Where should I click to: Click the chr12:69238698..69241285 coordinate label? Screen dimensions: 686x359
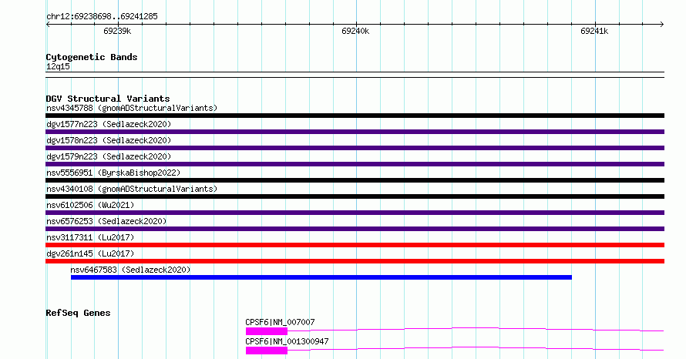(x=102, y=17)
